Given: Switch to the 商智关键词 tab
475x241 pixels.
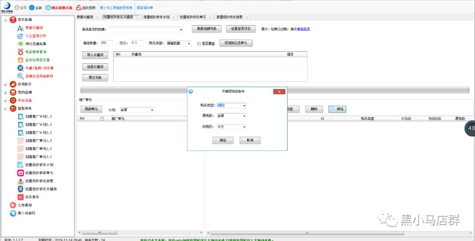Looking at the screenshot, I should (x=85, y=17).
